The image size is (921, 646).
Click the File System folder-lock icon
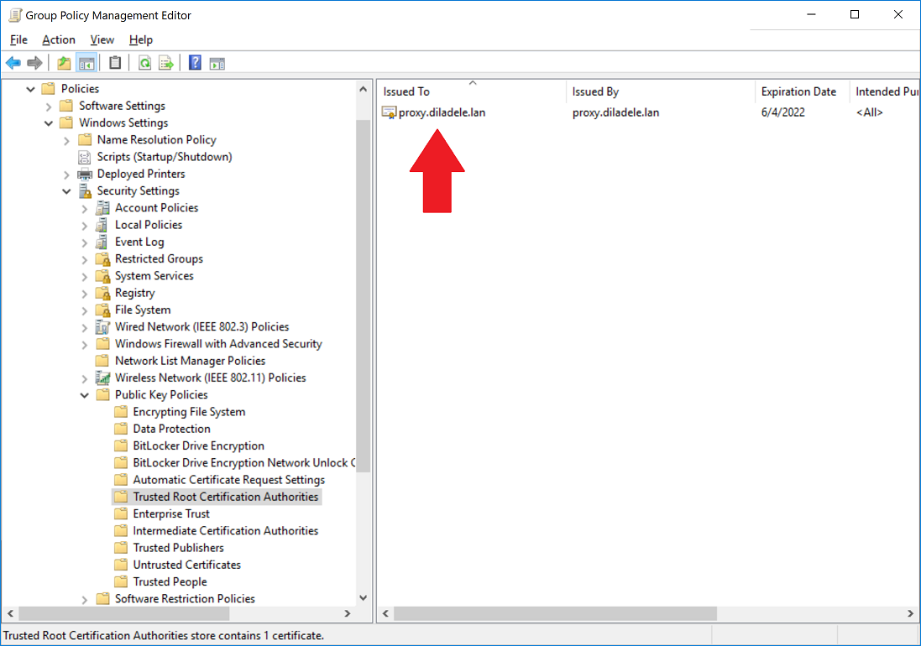(103, 310)
